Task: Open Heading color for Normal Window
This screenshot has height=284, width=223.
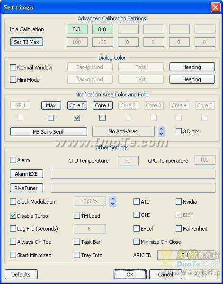Action: (x=192, y=67)
